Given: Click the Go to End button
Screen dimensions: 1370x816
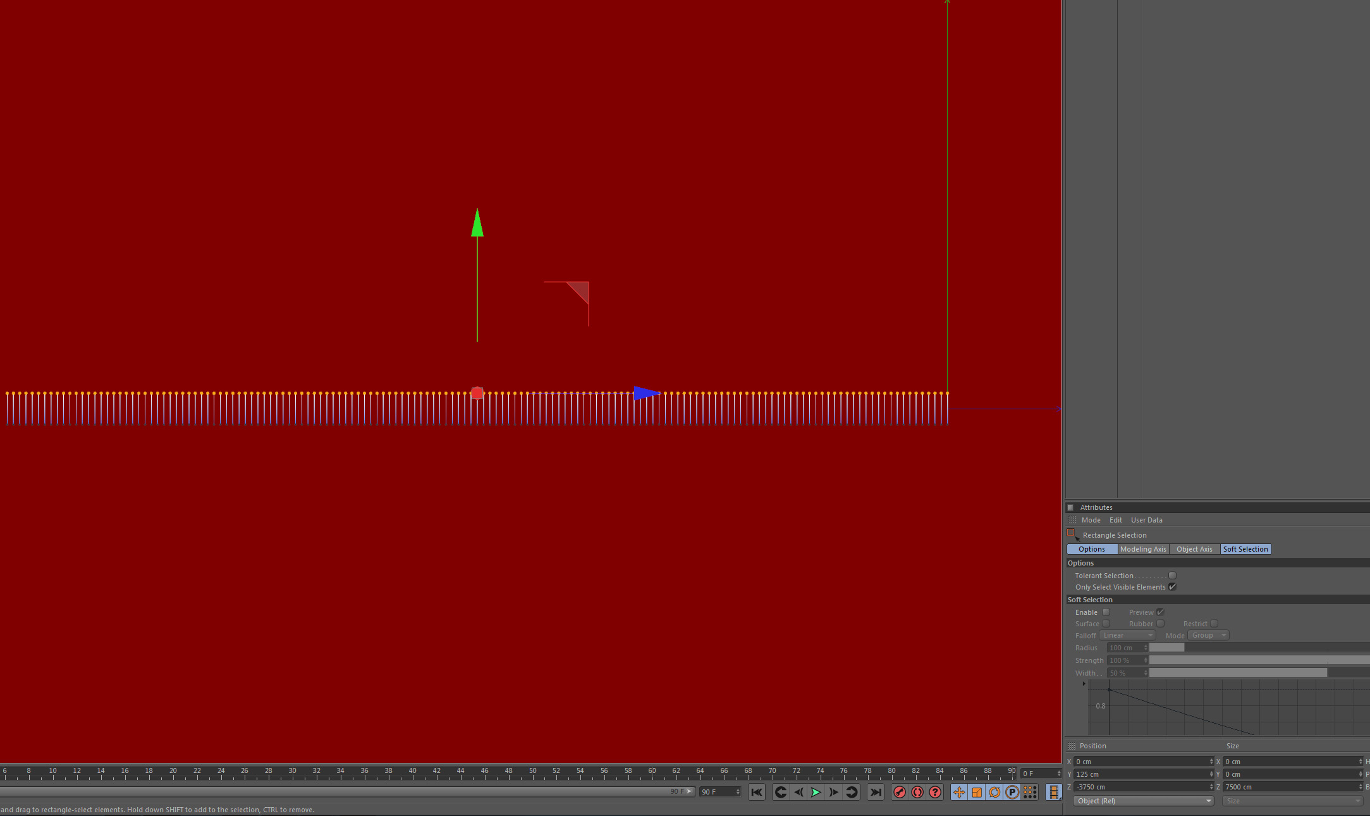Looking at the screenshot, I should [x=876, y=792].
